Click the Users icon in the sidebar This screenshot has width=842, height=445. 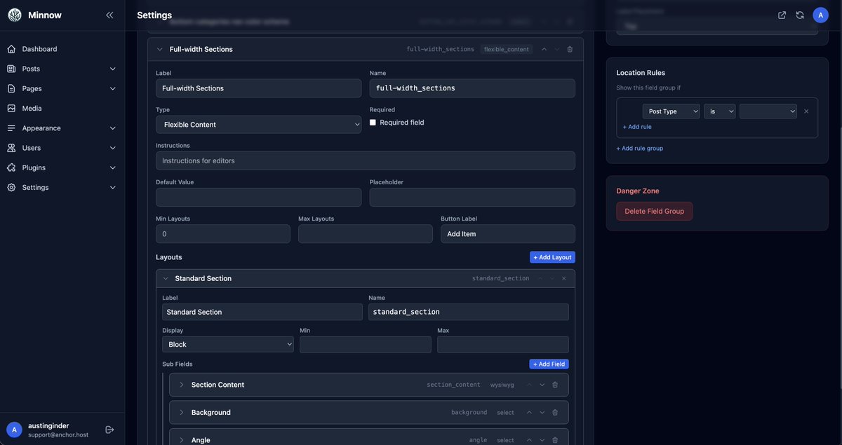(11, 148)
